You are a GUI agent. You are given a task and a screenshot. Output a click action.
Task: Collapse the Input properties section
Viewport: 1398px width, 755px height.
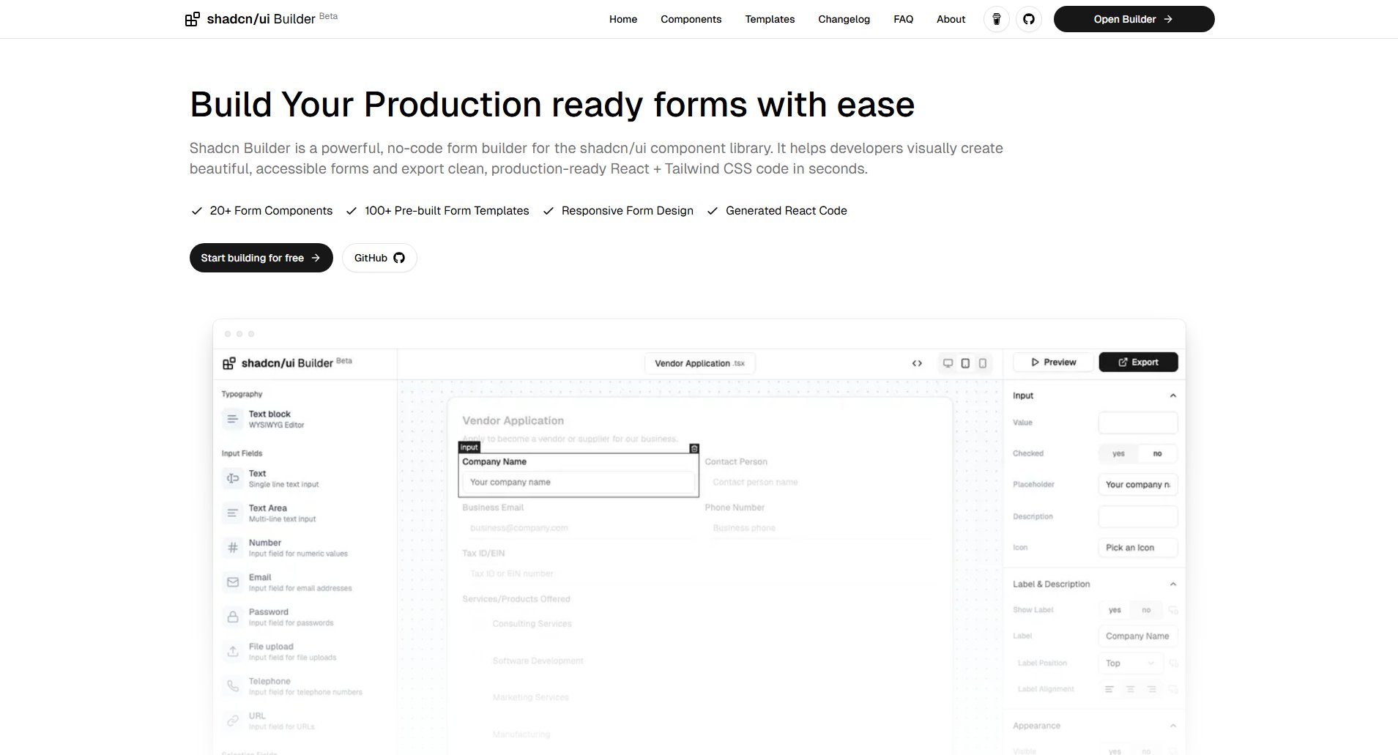point(1172,395)
